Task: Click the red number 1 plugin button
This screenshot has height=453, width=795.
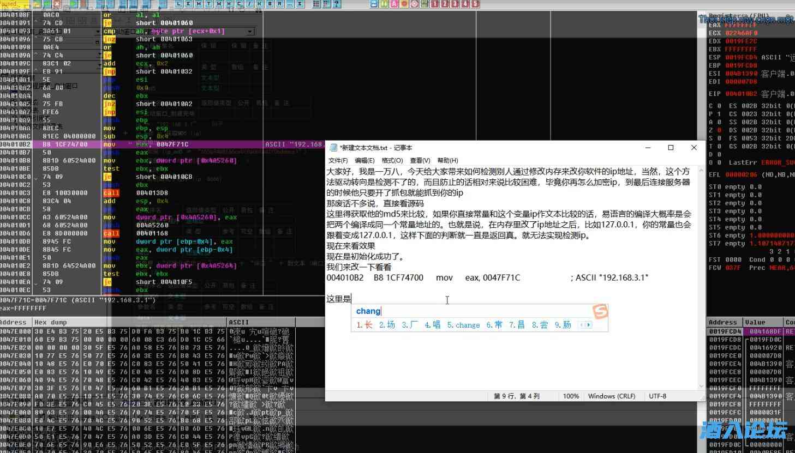Action: 435,4
